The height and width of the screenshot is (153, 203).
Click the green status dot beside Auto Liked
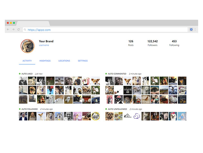(20, 74)
